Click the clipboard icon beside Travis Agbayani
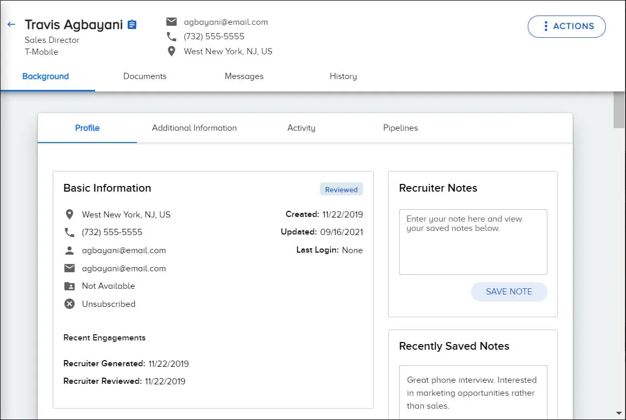626x420 pixels. pyautogui.click(x=131, y=24)
